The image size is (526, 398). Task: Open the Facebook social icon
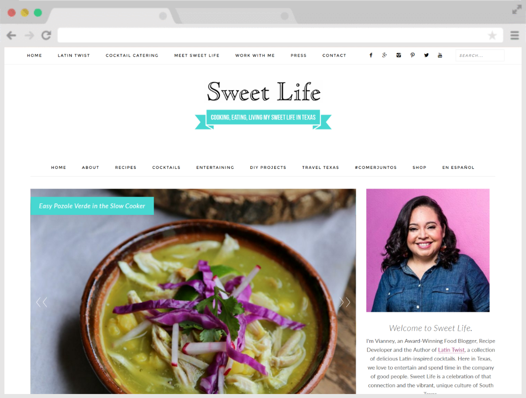click(x=371, y=55)
